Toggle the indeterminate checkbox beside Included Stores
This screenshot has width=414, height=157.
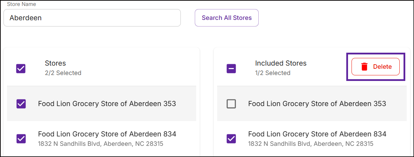(231, 69)
